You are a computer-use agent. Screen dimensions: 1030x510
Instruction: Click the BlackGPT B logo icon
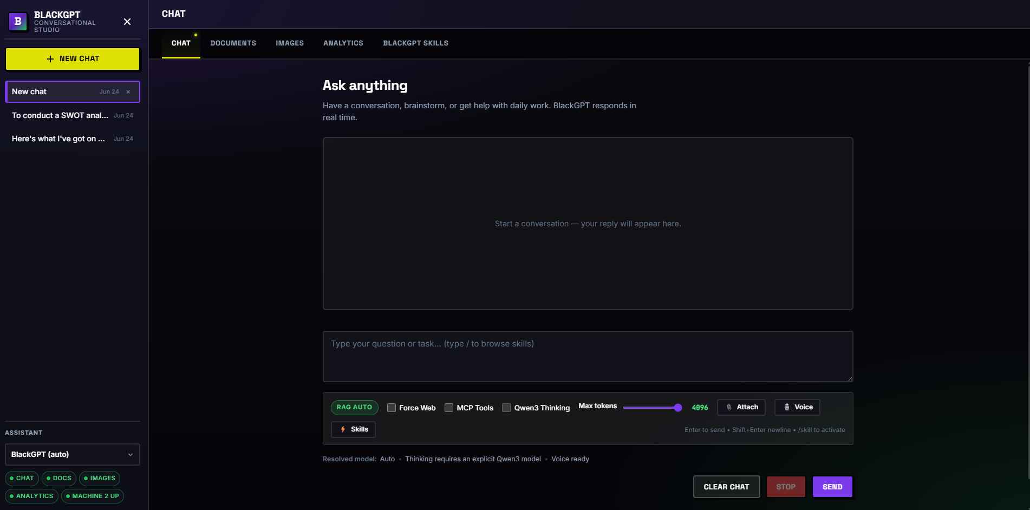(18, 22)
